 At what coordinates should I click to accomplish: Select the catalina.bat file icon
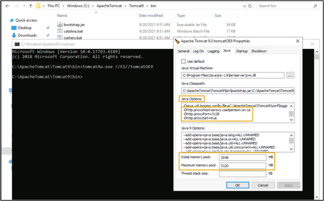pyautogui.click(x=60, y=31)
